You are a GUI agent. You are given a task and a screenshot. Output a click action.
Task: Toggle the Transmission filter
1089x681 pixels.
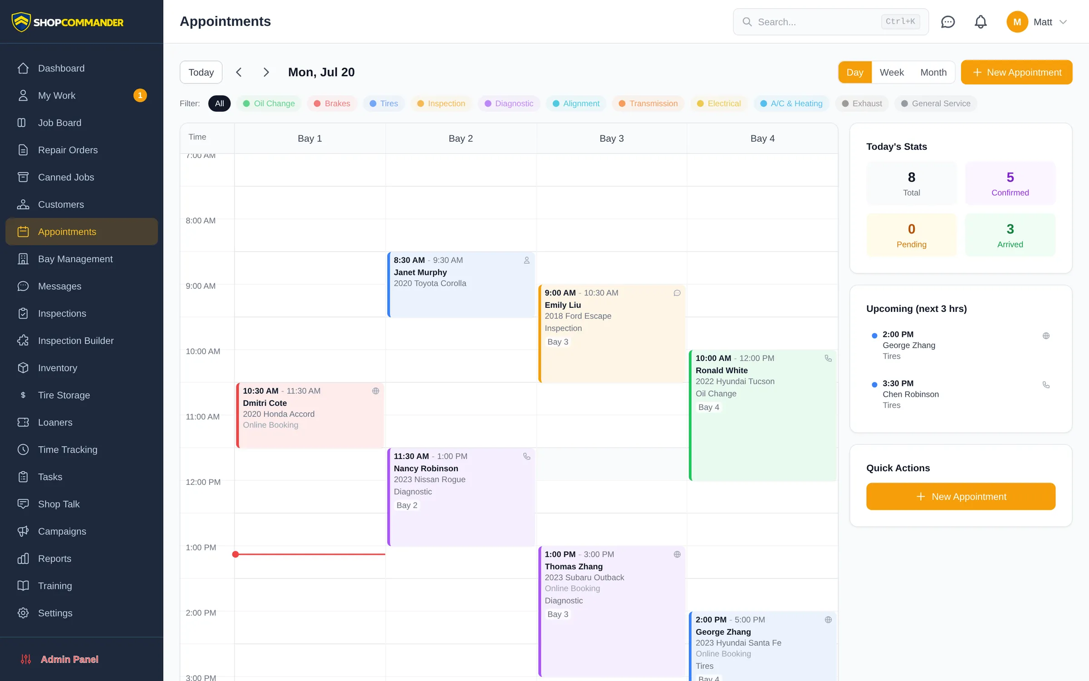pos(648,104)
